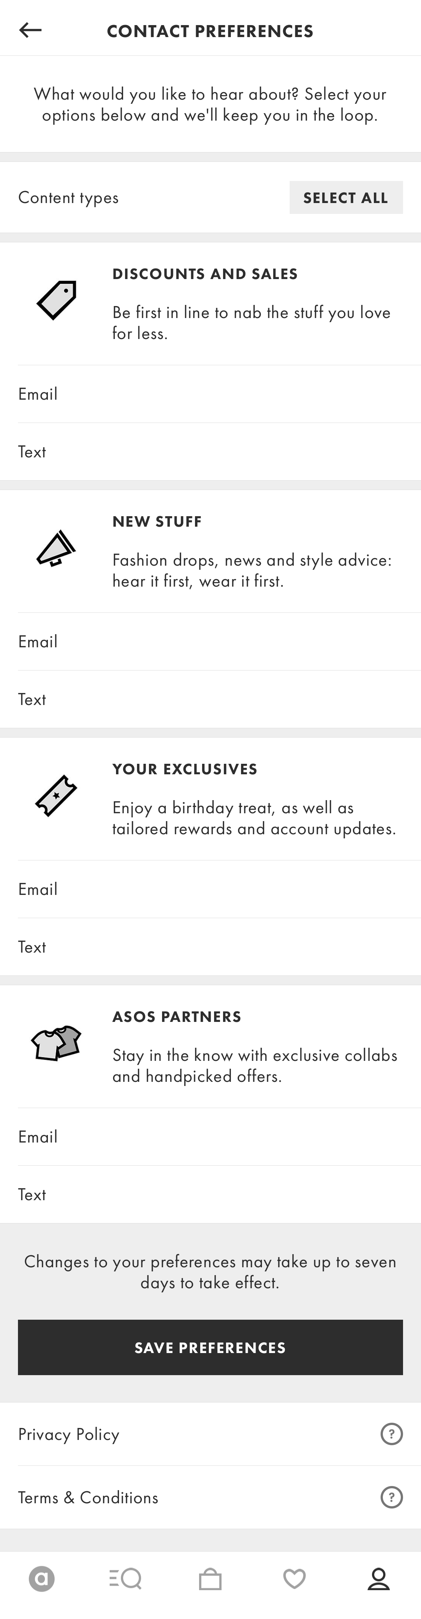Open saved items via the heart icon
This screenshot has width=421, height=1619.
(x=294, y=1579)
